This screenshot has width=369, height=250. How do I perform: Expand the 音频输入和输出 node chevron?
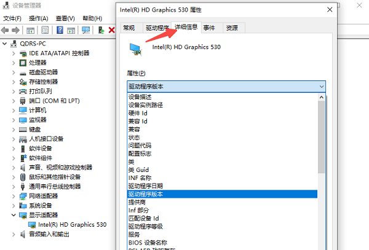tap(14, 235)
